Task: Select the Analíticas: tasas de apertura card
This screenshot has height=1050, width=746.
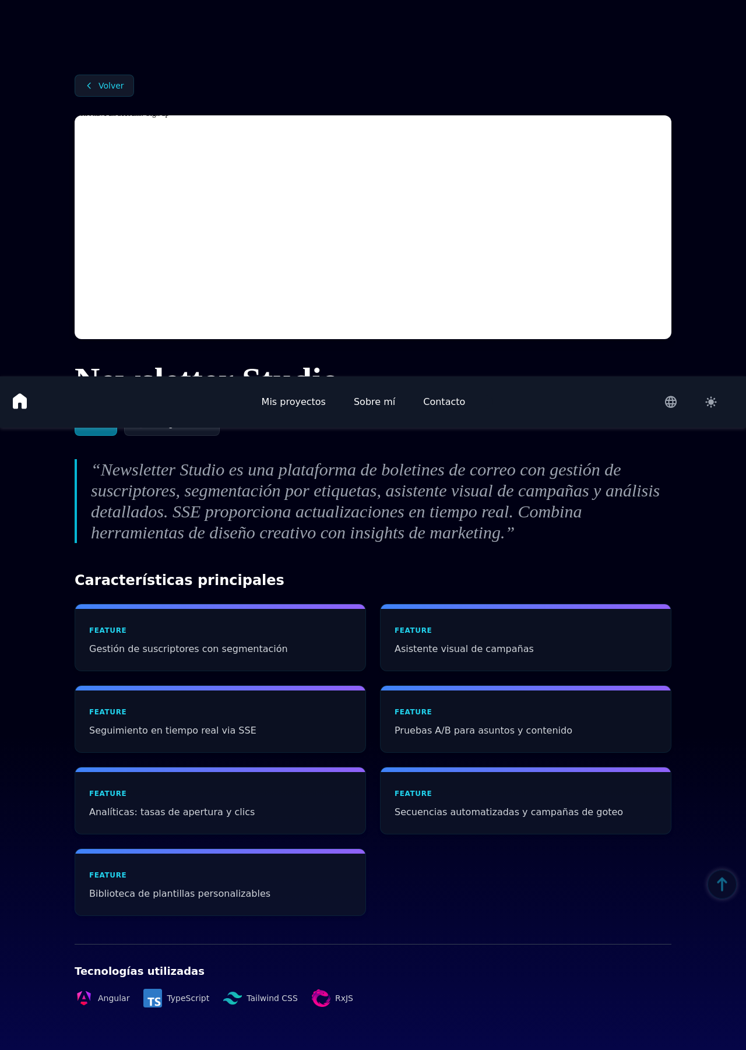Action: point(220,801)
